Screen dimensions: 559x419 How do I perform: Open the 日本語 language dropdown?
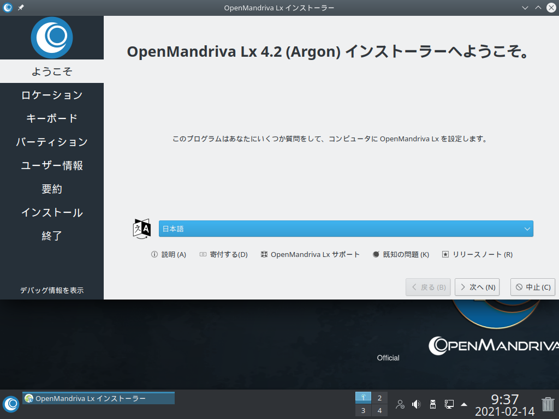pyautogui.click(x=346, y=229)
